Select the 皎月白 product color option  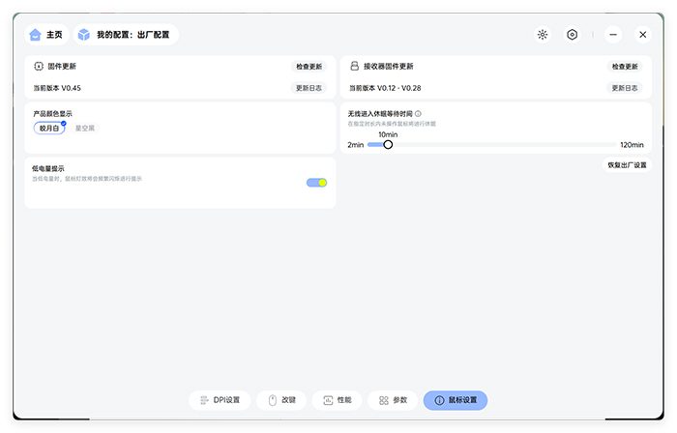pyautogui.click(x=49, y=128)
